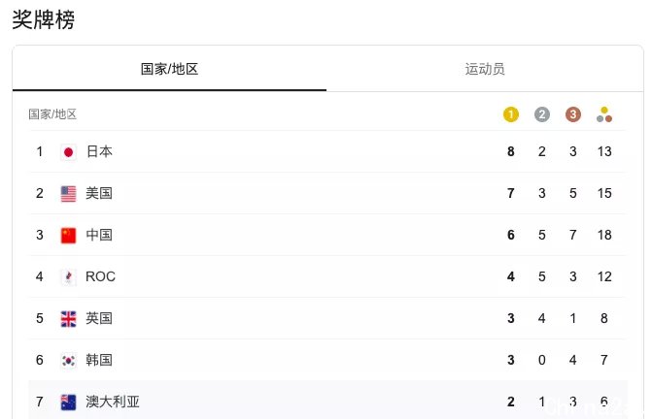
Task: Open the 澳大利亚 row entry
Action: (x=327, y=402)
